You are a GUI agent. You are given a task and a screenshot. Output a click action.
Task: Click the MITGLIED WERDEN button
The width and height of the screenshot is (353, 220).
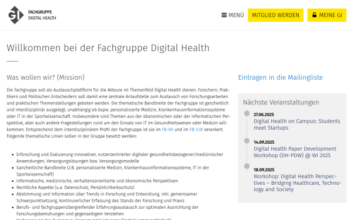[x=275, y=15]
